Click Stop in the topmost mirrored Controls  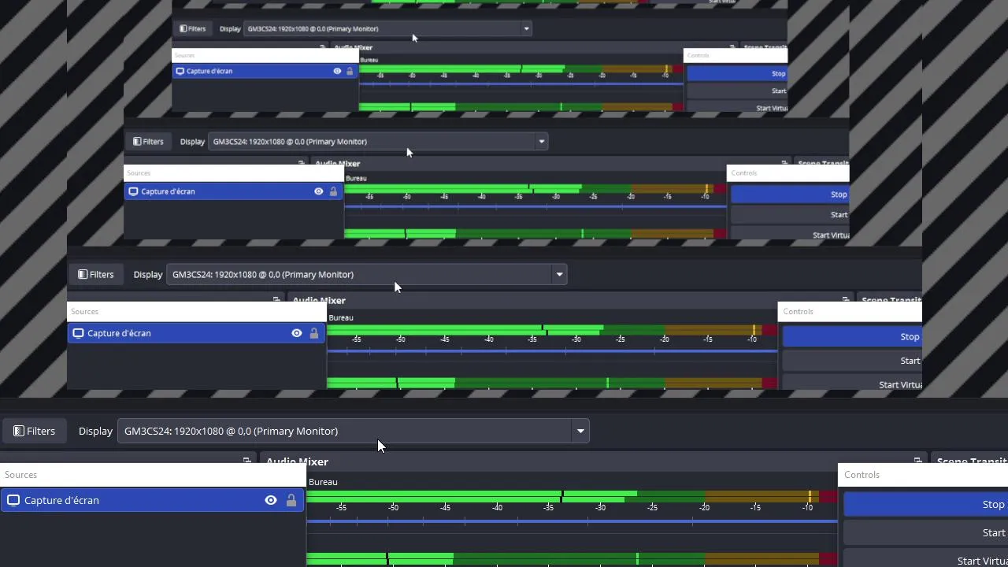click(x=737, y=73)
